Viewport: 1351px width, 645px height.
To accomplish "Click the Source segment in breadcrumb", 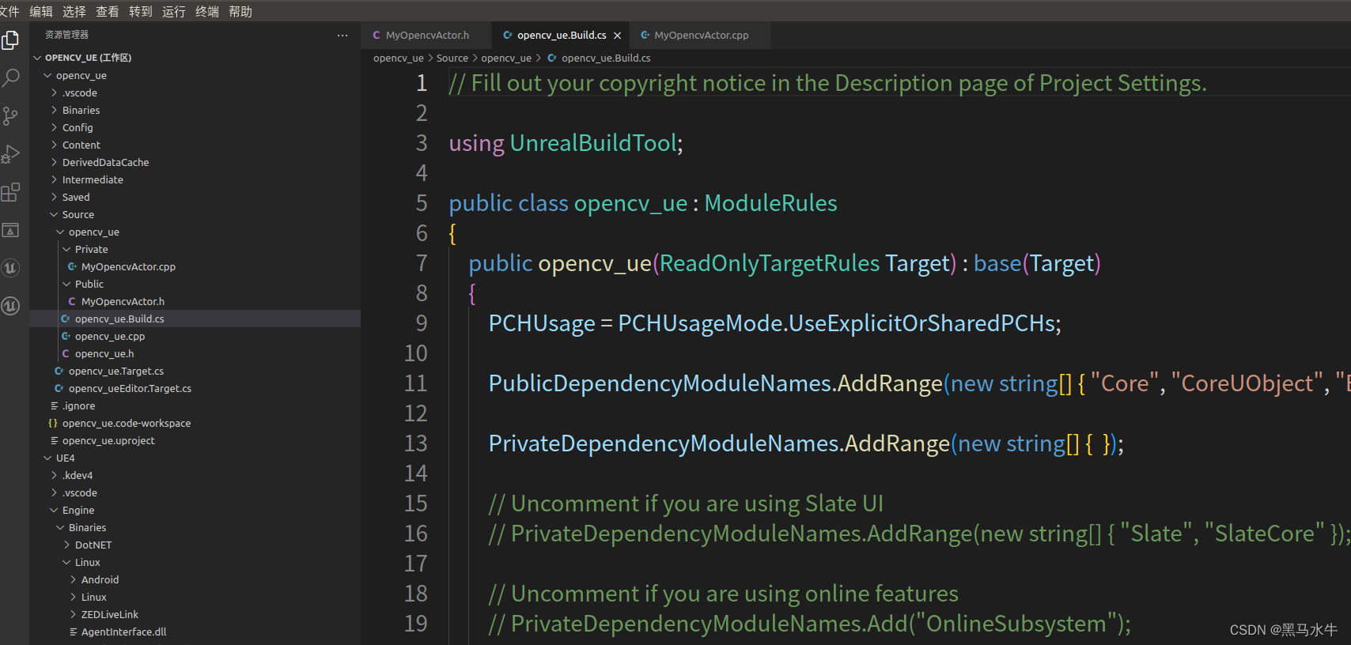I will [x=452, y=58].
